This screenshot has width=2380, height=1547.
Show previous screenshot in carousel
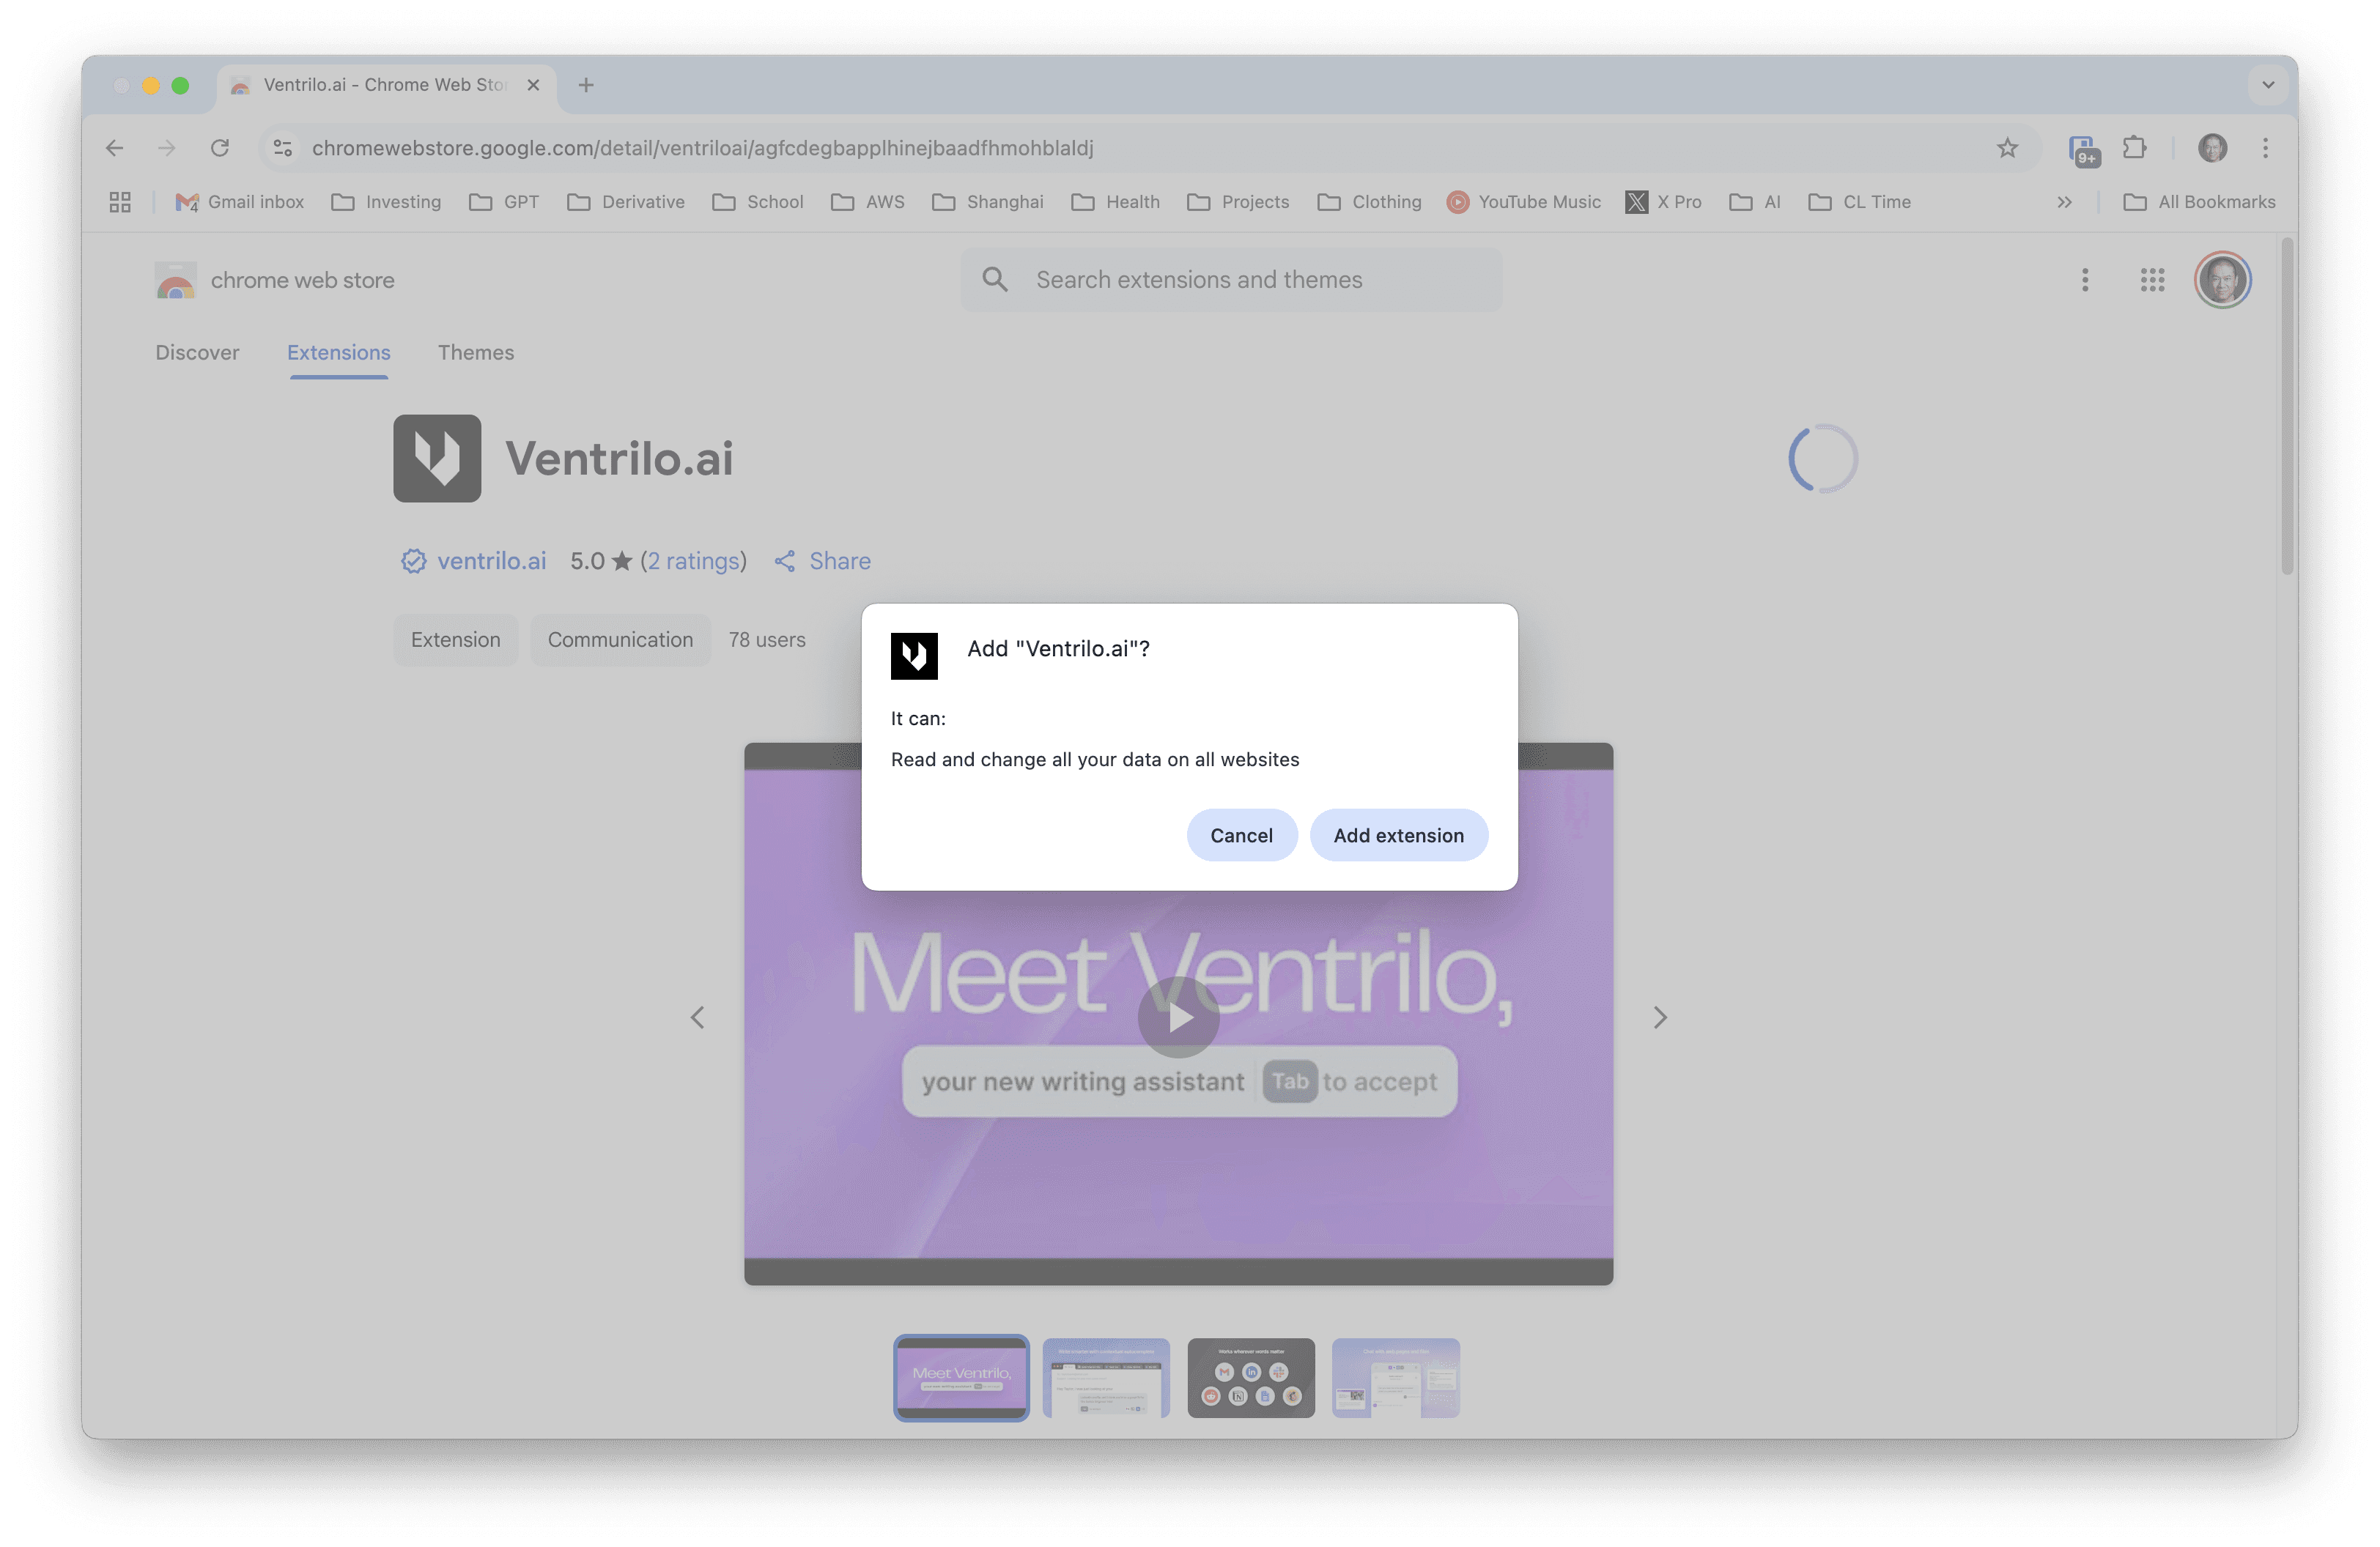[x=697, y=1017]
